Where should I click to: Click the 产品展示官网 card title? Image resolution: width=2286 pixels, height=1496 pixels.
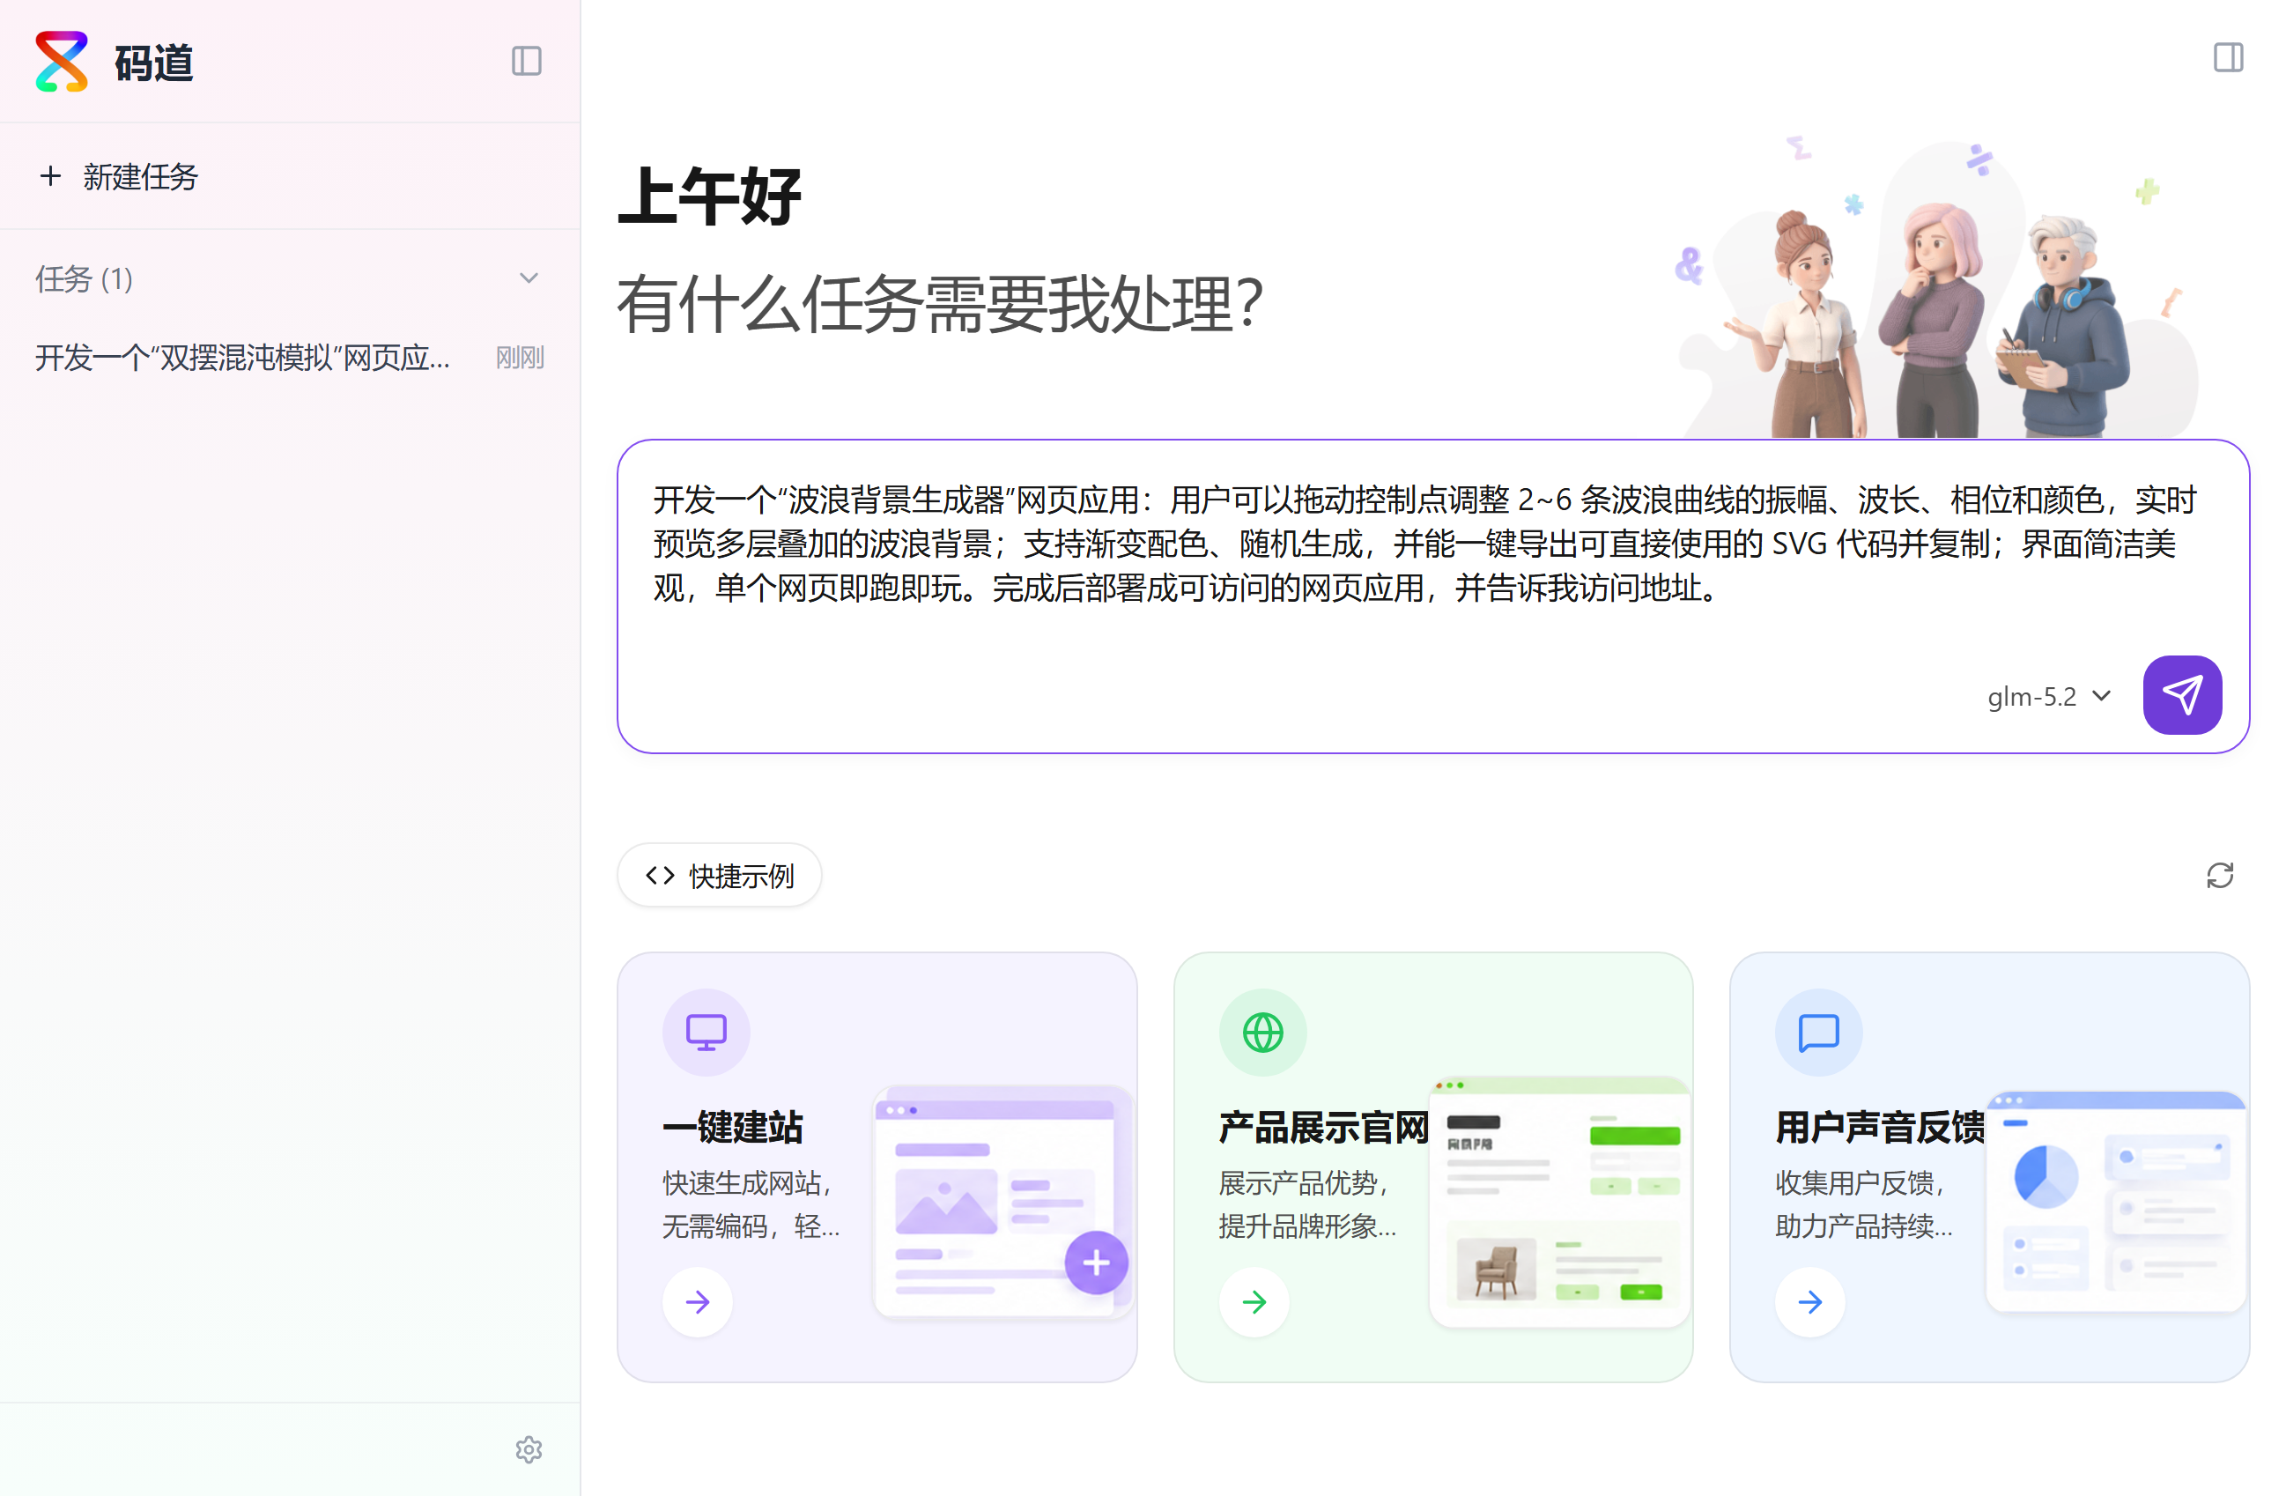(1323, 1127)
